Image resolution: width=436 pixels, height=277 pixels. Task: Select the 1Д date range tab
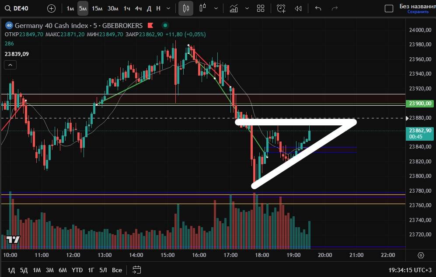11,270
